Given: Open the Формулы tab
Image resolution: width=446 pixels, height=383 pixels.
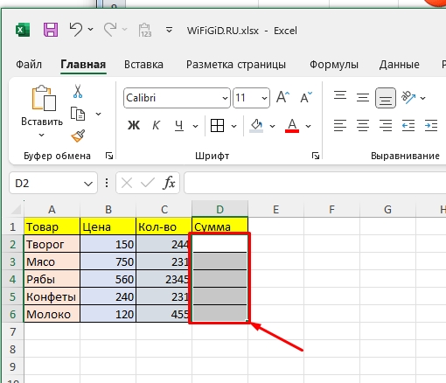Looking at the screenshot, I should [334, 65].
